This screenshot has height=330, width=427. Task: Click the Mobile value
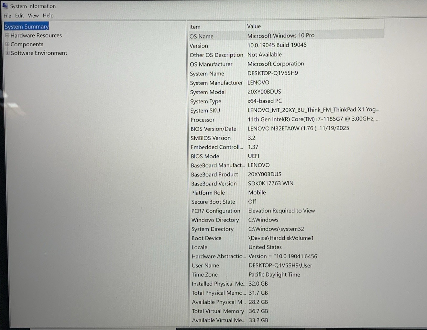coord(257,192)
